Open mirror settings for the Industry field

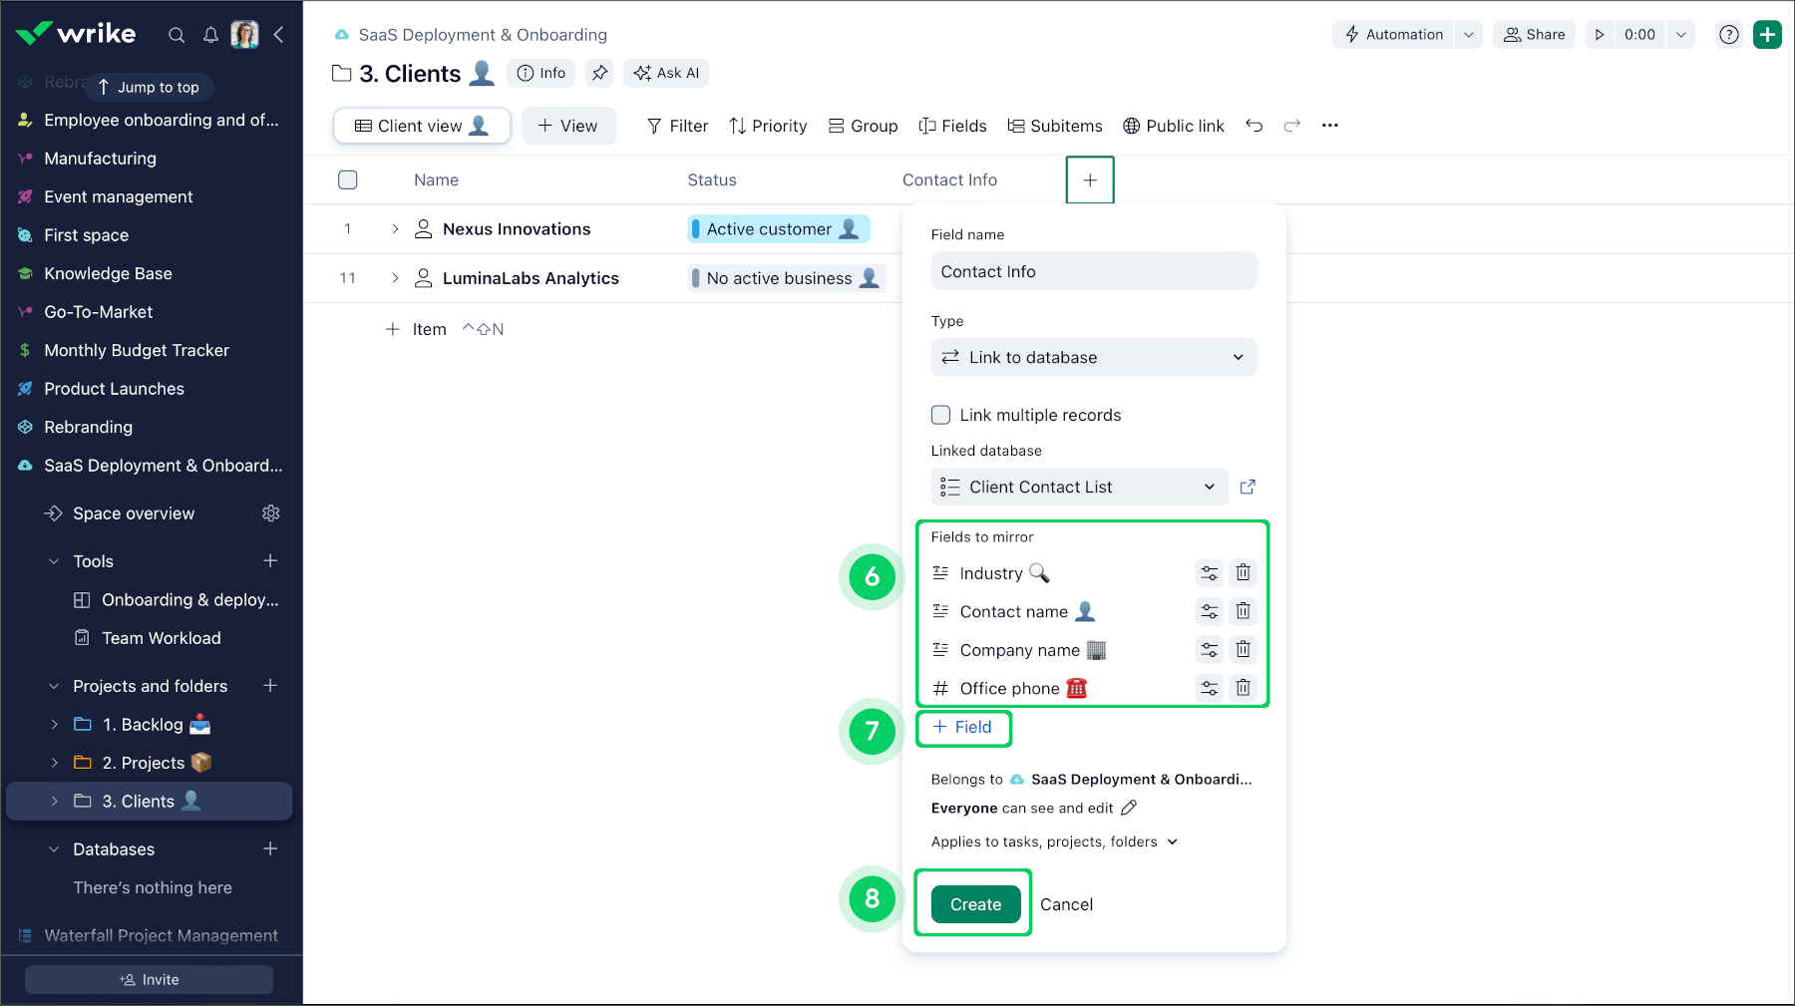[x=1209, y=572]
